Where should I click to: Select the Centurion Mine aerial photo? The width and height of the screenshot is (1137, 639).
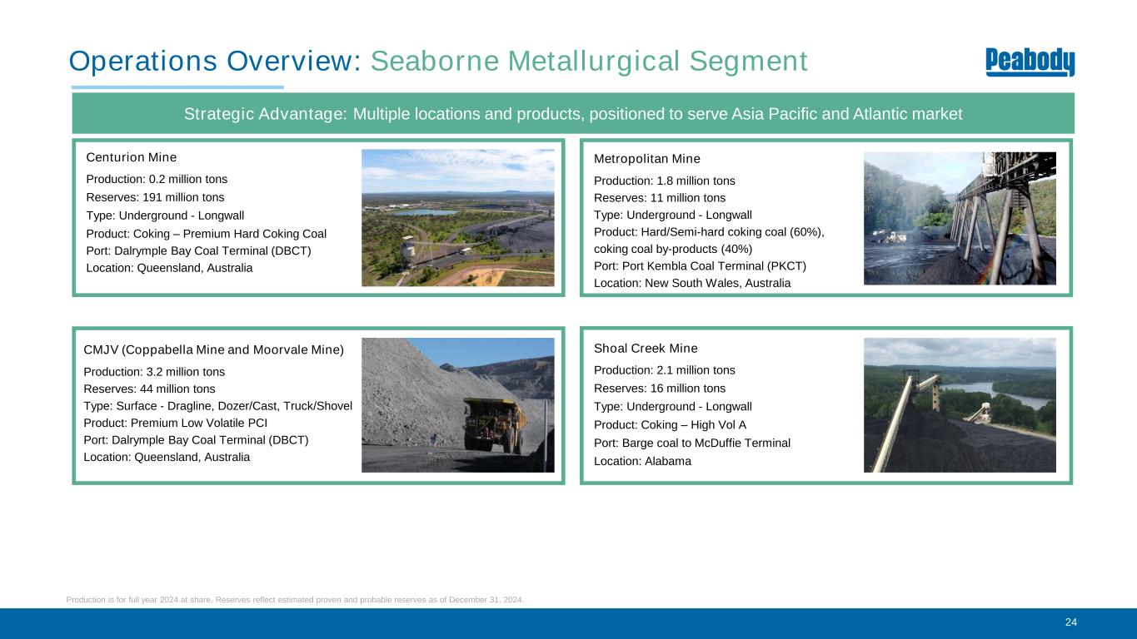[457, 218]
